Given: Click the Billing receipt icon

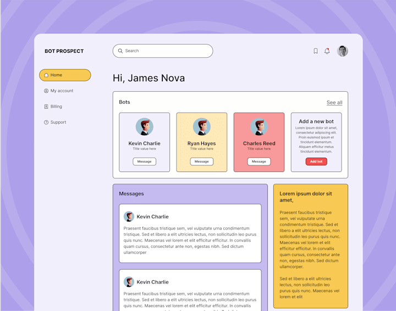Looking at the screenshot, I should [x=46, y=107].
